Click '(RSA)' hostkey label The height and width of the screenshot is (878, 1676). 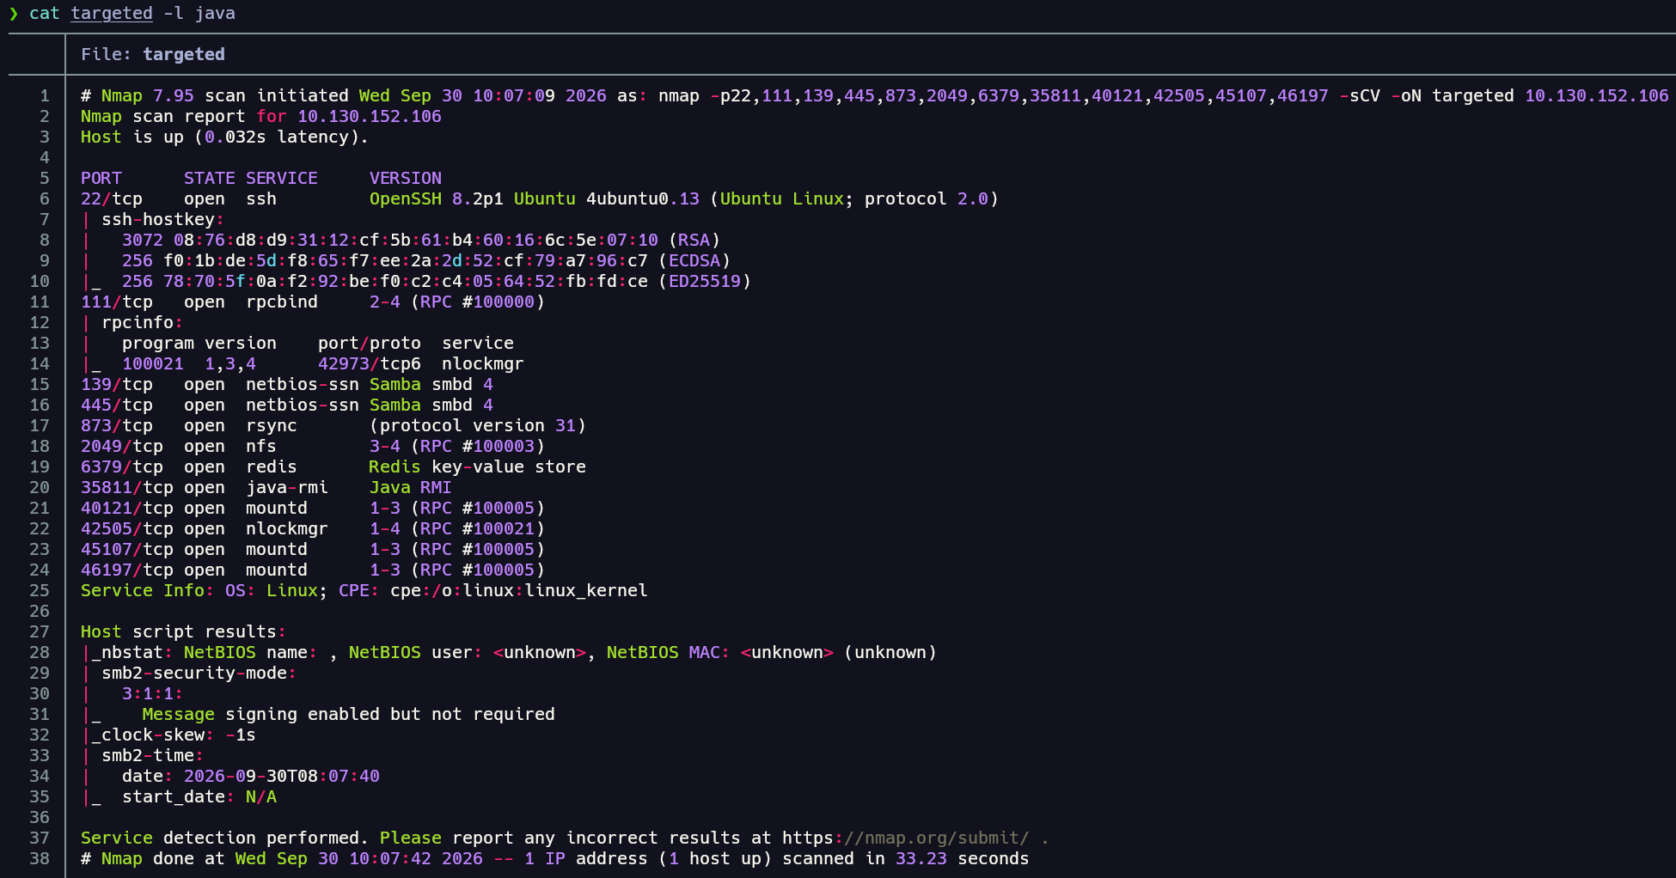click(x=694, y=240)
